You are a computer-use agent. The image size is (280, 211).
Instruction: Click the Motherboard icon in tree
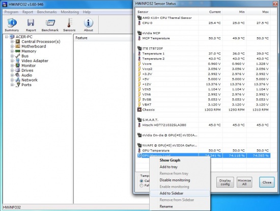[18, 46]
